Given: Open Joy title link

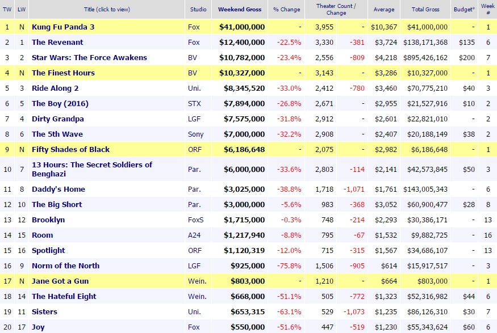Looking at the screenshot, I should 38,327.
